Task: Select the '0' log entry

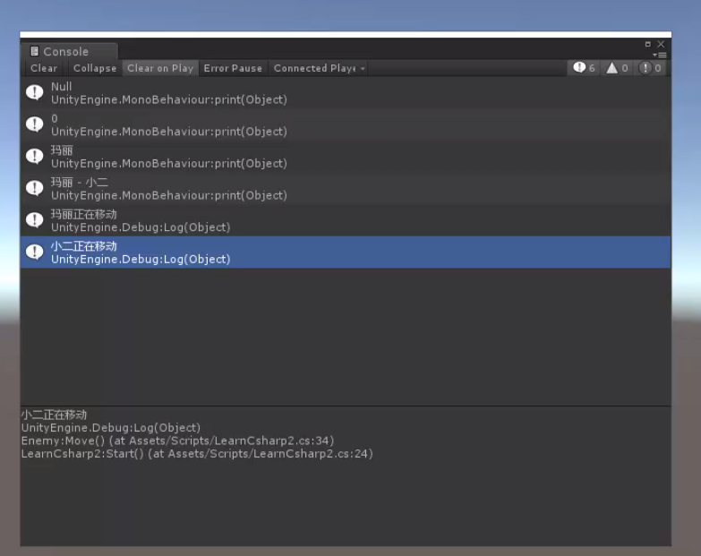Action: (x=346, y=124)
